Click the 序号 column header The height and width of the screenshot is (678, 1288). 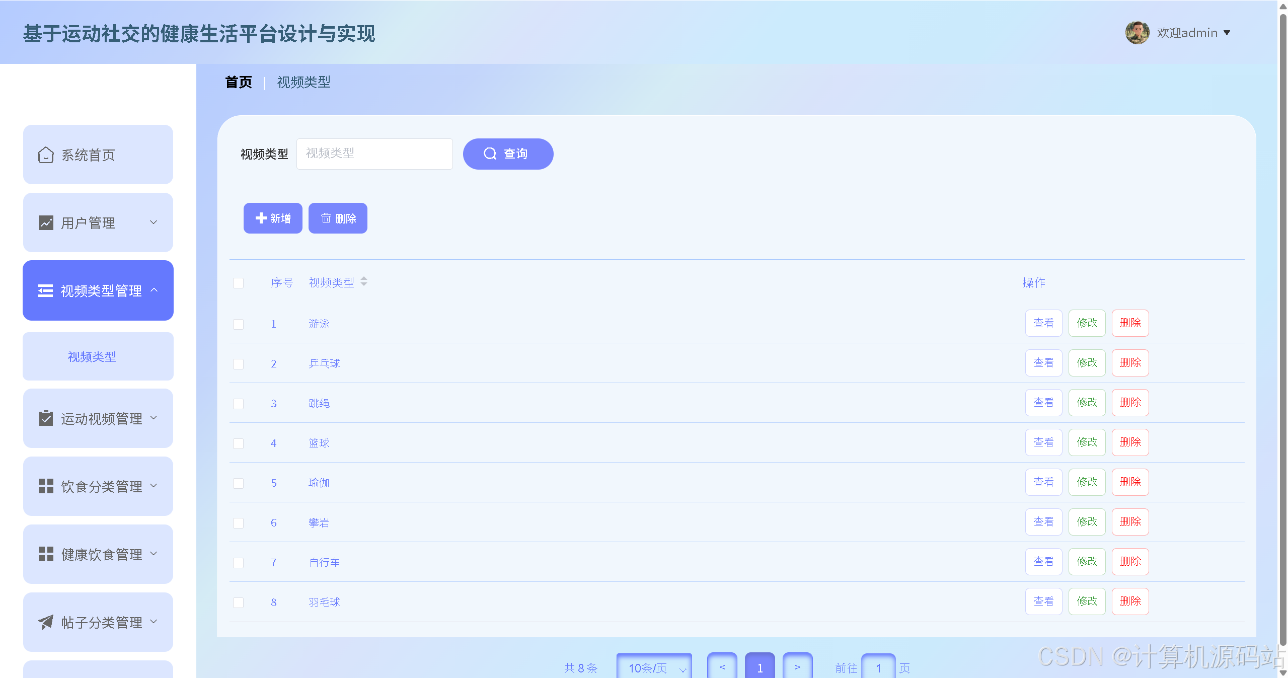(282, 282)
